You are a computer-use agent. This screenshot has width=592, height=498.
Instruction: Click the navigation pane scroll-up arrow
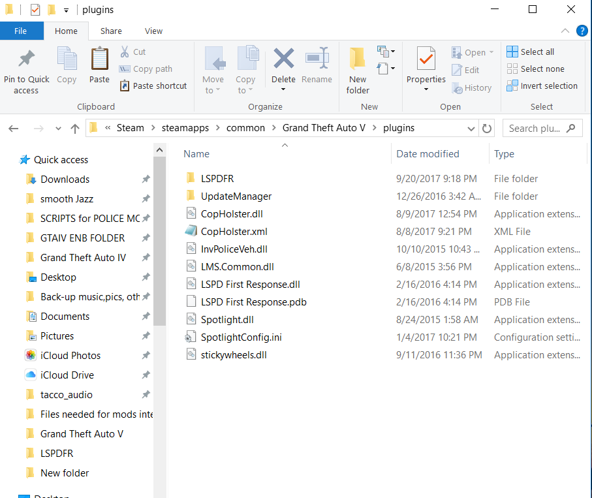[160, 150]
